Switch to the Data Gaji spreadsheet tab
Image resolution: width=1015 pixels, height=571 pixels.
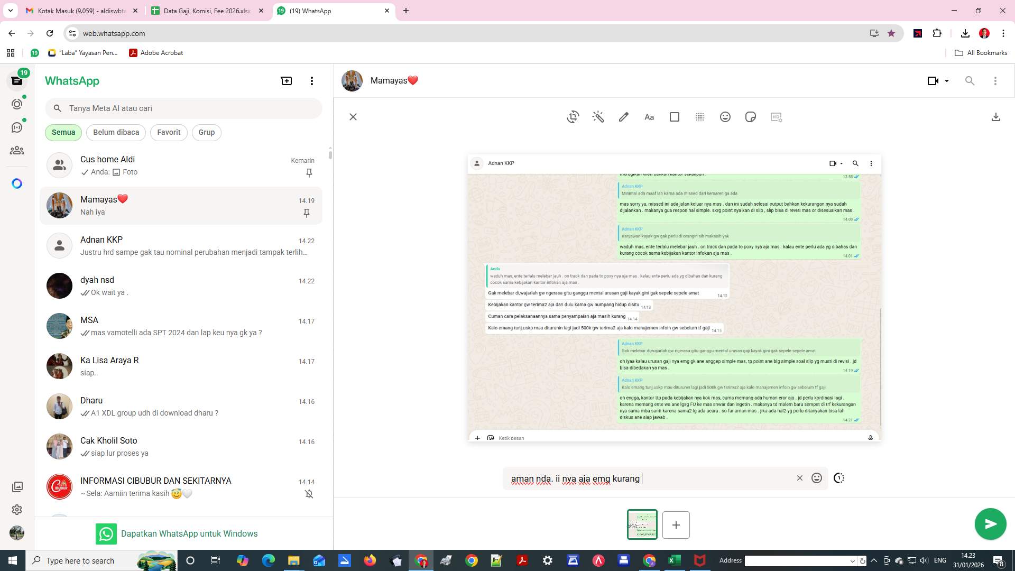tap(206, 11)
